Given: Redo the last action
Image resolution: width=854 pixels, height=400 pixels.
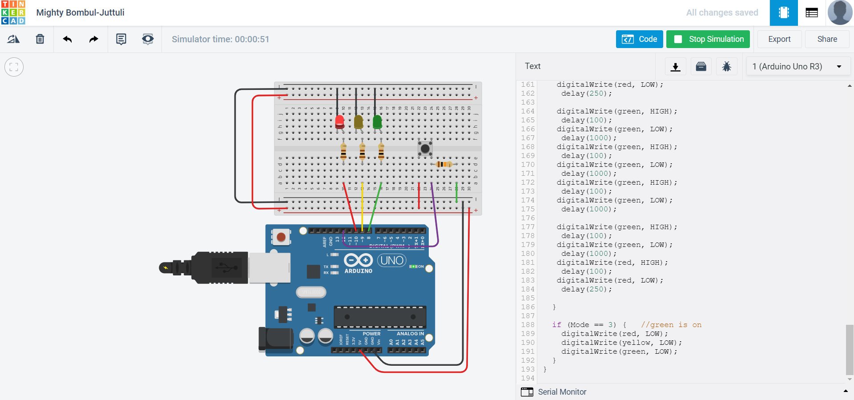Looking at the screenshot, I should pos(93,39).
